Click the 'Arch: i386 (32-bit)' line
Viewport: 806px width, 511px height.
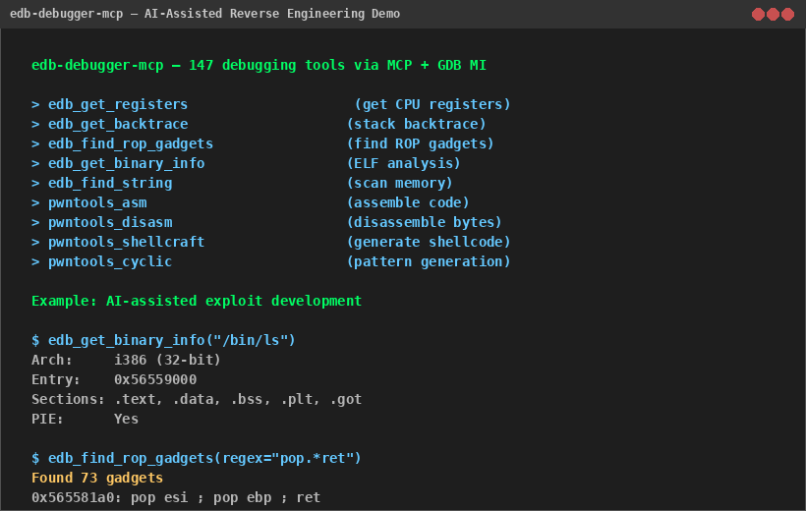(126, 360)
